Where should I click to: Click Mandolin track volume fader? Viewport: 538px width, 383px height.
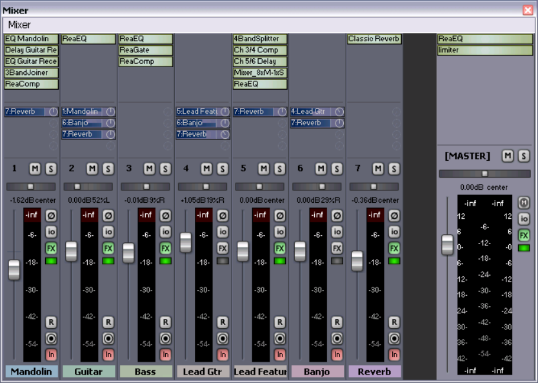[x=14, y=270]
